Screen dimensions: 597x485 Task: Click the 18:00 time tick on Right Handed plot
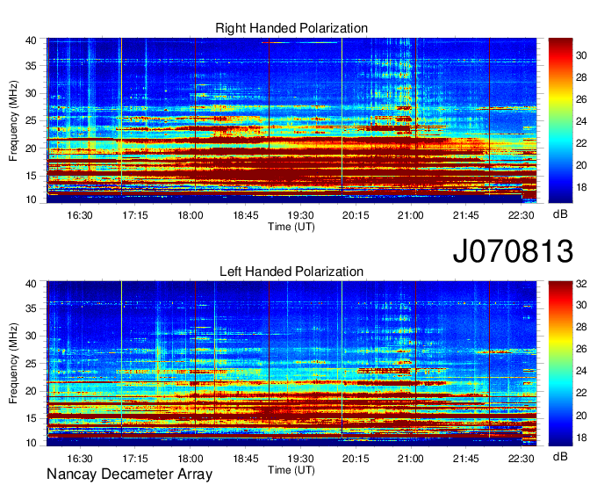click(x=190, y=215)
